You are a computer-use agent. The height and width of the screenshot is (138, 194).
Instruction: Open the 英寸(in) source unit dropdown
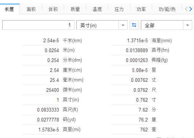(102, 25)
